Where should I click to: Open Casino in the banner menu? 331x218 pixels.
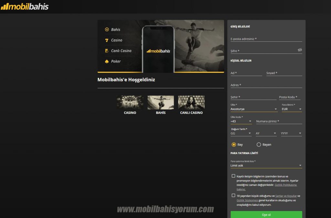(117, 40)
